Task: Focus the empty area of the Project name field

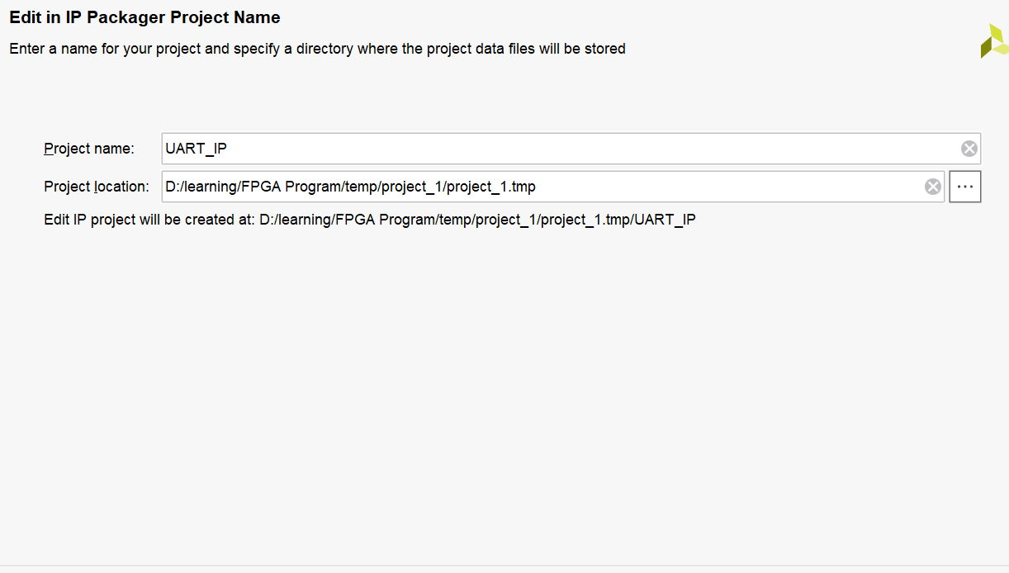Action: click(x=578, y=149)
